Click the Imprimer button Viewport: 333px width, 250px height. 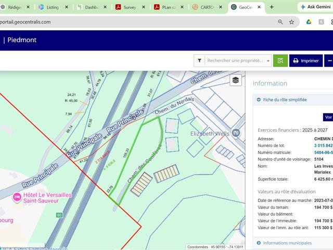[x=306, y=61]
